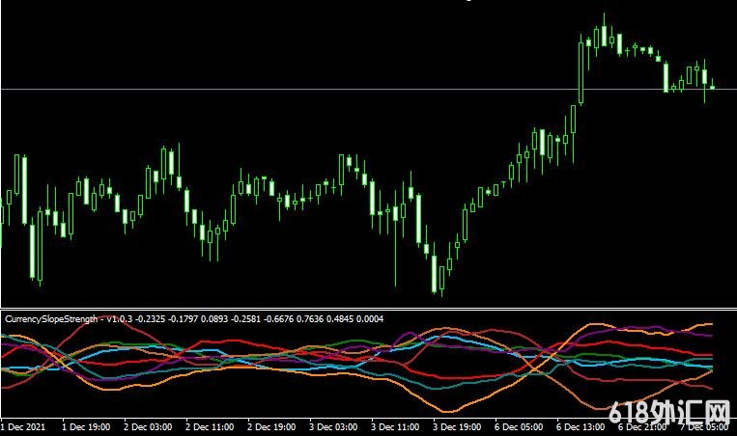737x436 pixels.
Task: Click the 1 Dec 2021 time label
Action: click(x=23, y=427)
